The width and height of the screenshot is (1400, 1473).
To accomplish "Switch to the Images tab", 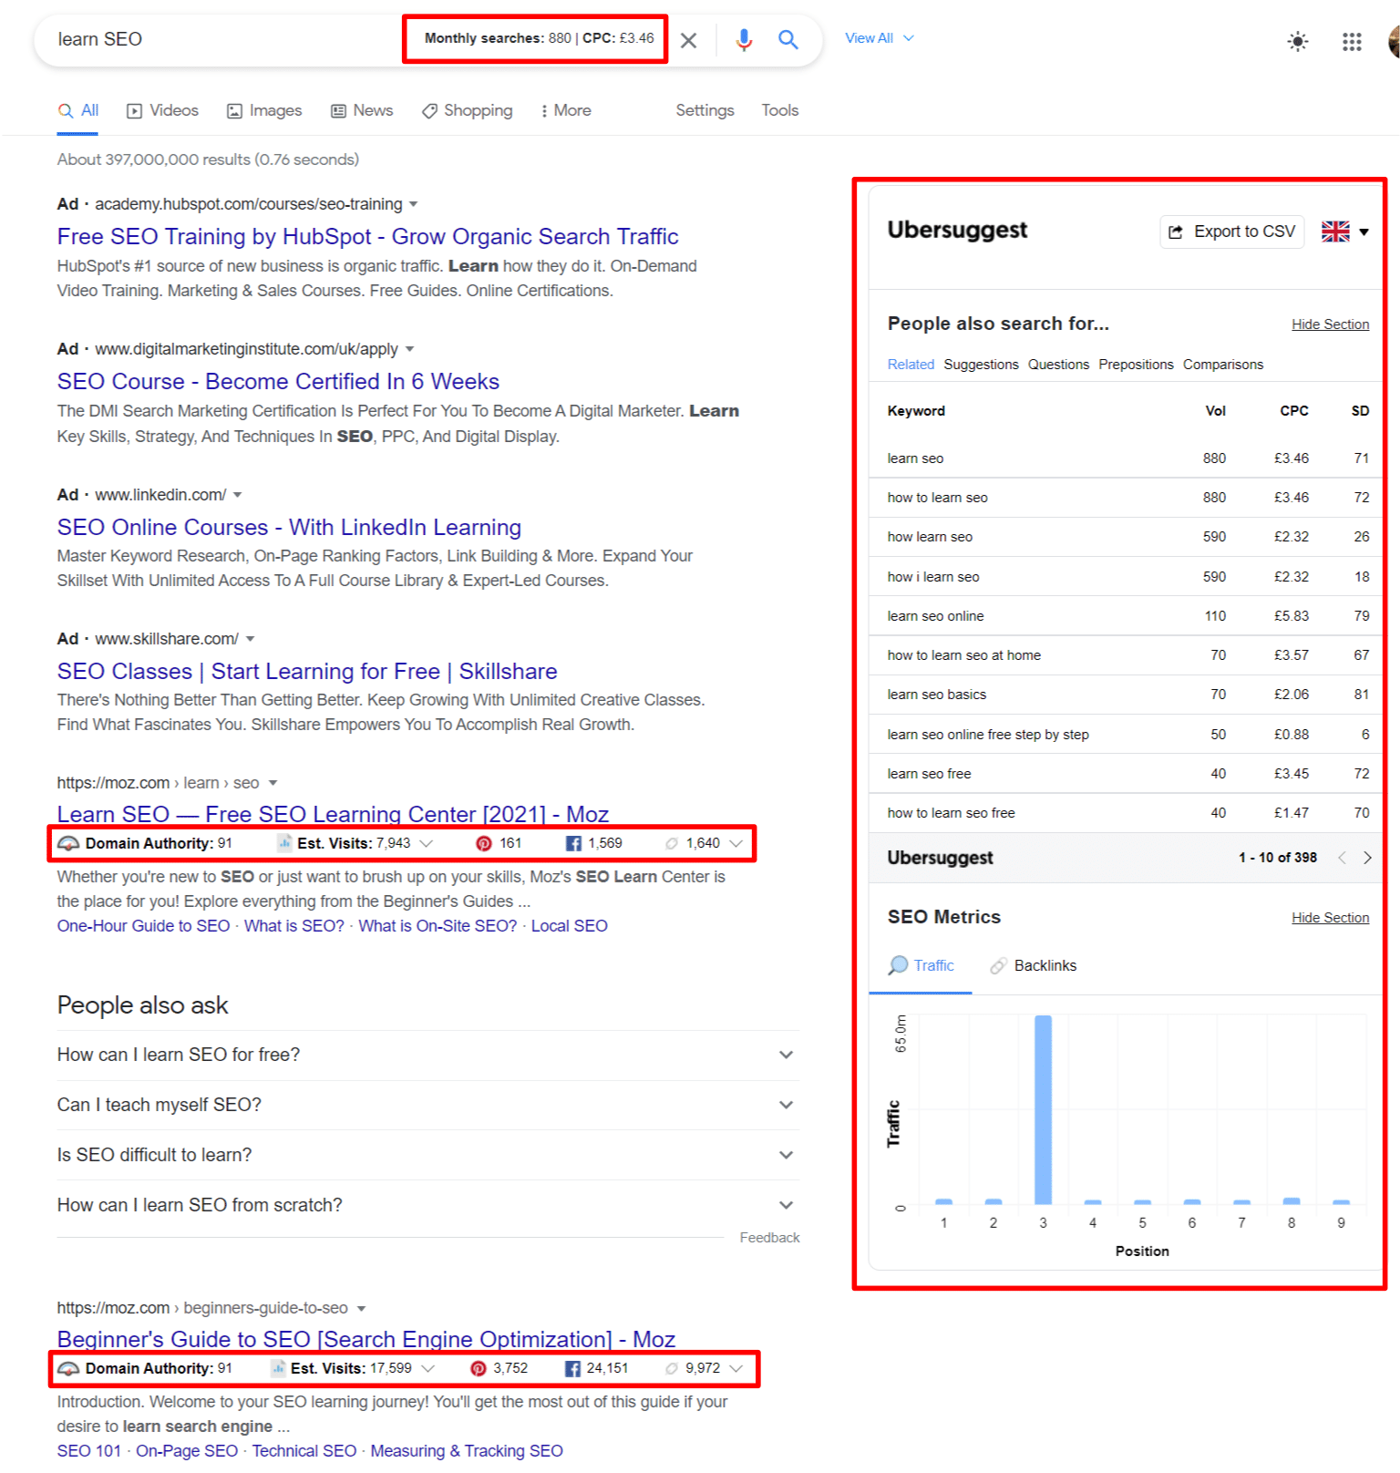I will tap(264, 110).
